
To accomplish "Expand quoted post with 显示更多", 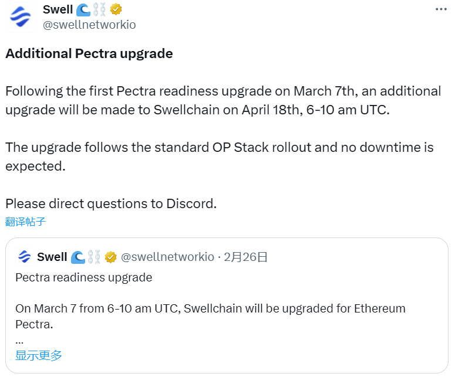I will pos(39,355).
